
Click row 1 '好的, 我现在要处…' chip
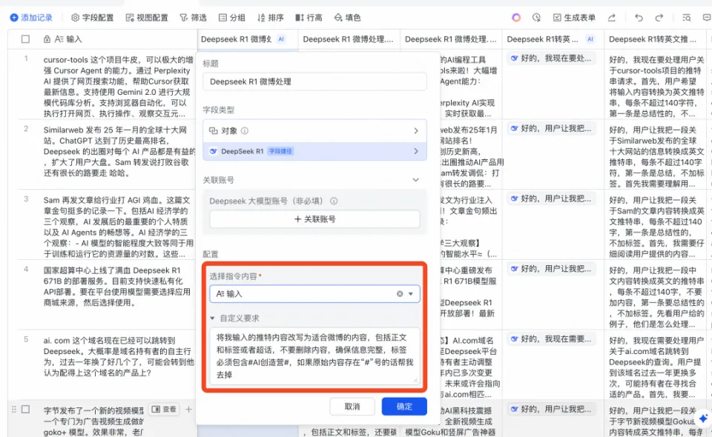[551, 59]
